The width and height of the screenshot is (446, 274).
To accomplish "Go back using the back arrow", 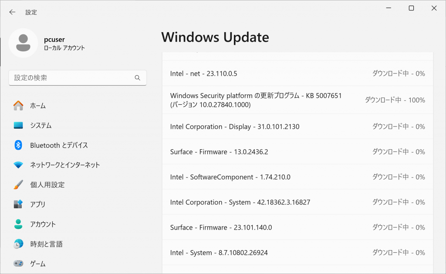I will 12,12.
